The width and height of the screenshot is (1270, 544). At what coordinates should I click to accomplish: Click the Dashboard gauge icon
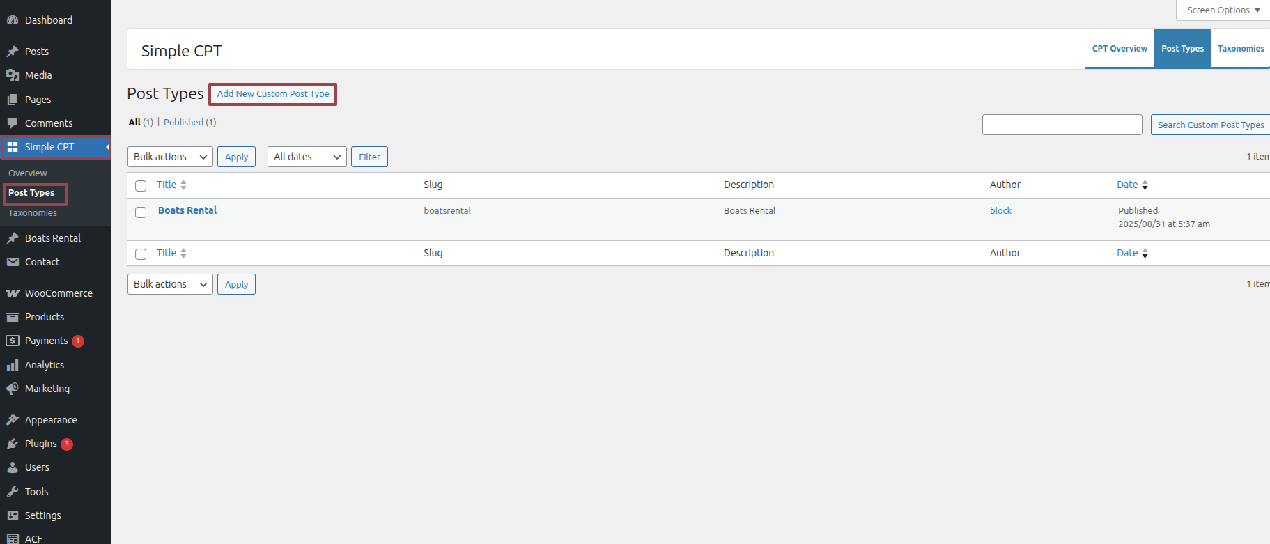point(13,20)
